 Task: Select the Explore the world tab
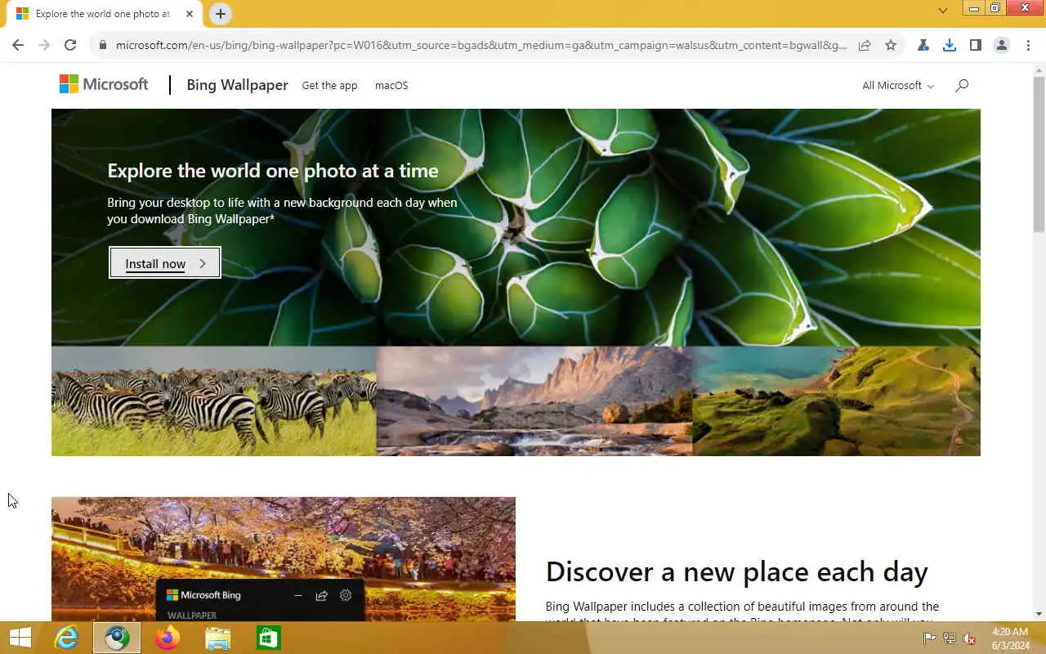[x=102, y=14]
